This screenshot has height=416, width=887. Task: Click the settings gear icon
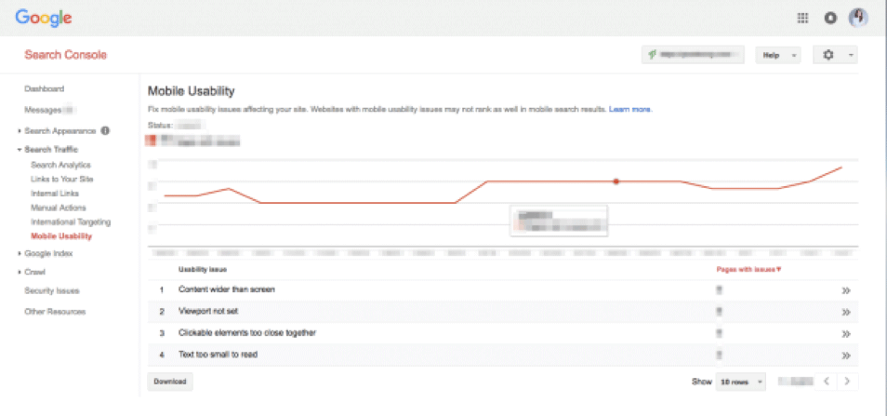pyautogui.click(x=829, y=56)
